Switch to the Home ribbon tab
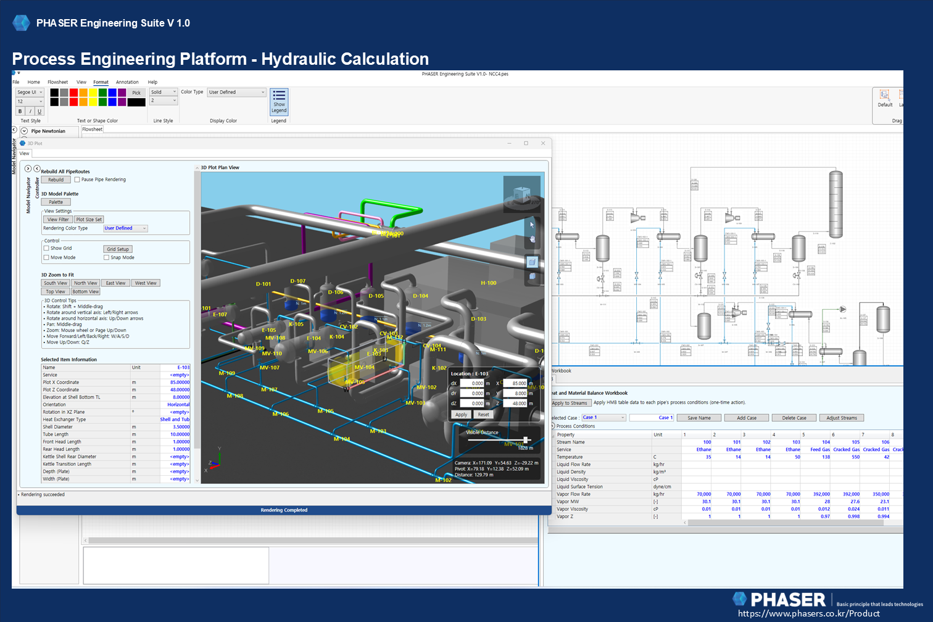Viewport: 933px width, 622px height. (34, 82)
